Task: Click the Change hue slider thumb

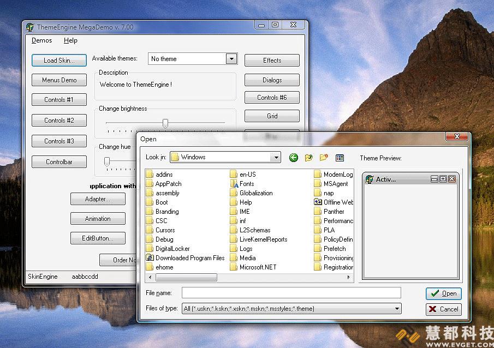Action: click(107, 161)
